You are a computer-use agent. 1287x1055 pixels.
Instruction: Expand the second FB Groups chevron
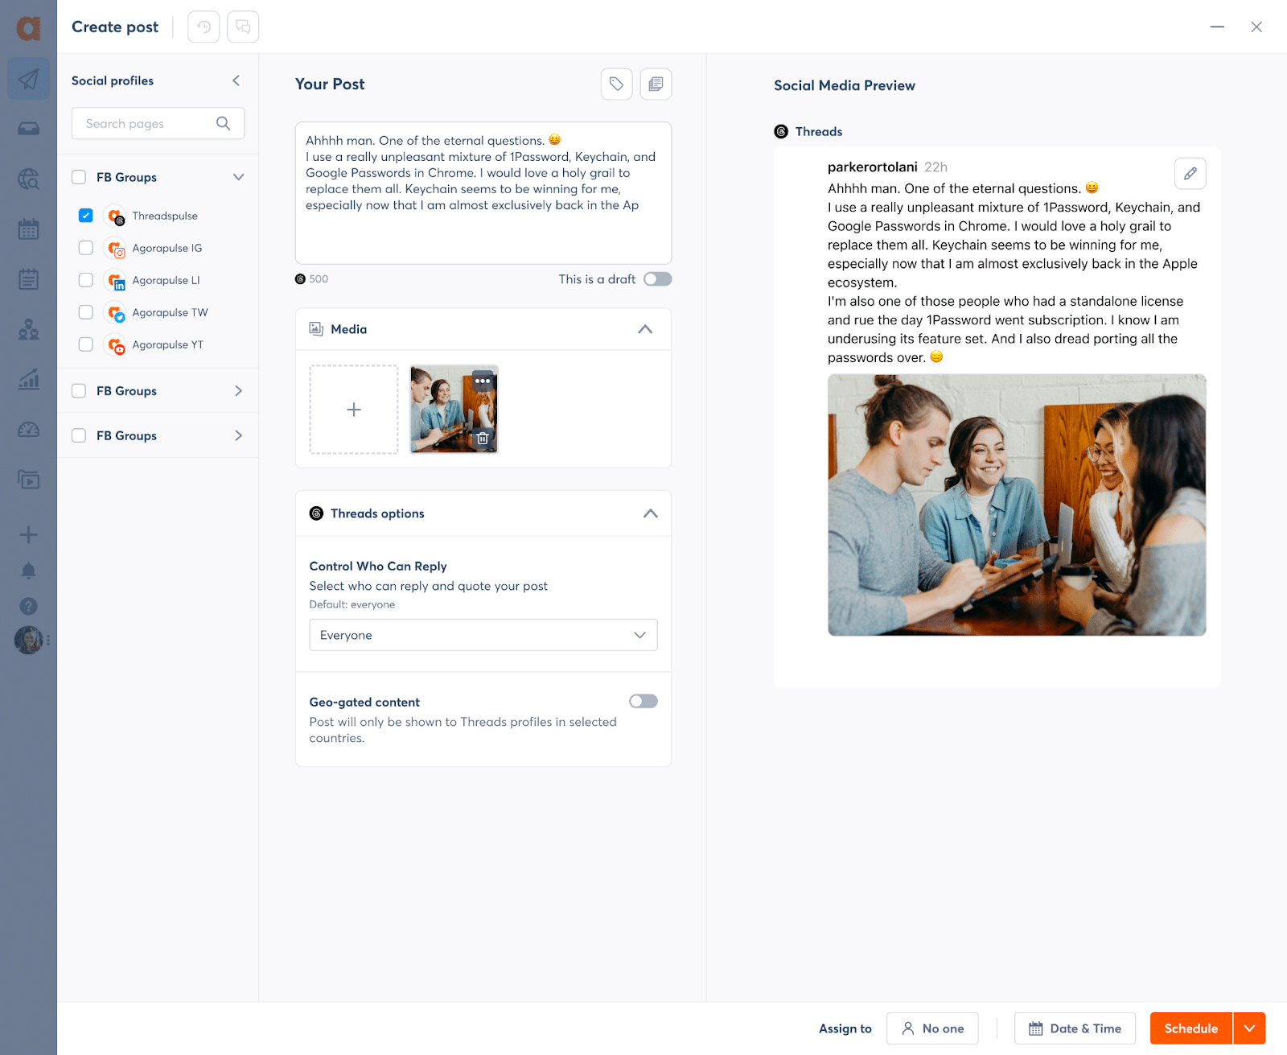(x=238, y=391)
